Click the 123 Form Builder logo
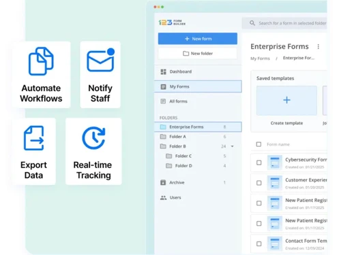Viewport: 341px width, 255px height. tap(172, 22)
